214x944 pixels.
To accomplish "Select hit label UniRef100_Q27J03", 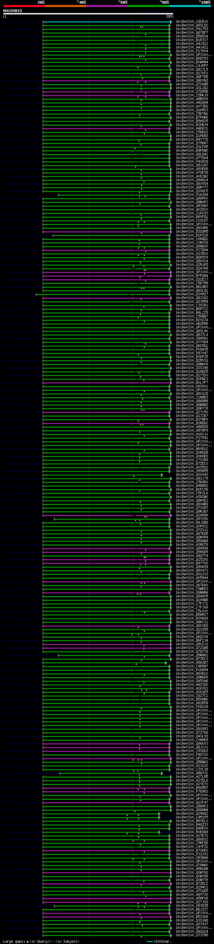I will click(x=192, y=902).
